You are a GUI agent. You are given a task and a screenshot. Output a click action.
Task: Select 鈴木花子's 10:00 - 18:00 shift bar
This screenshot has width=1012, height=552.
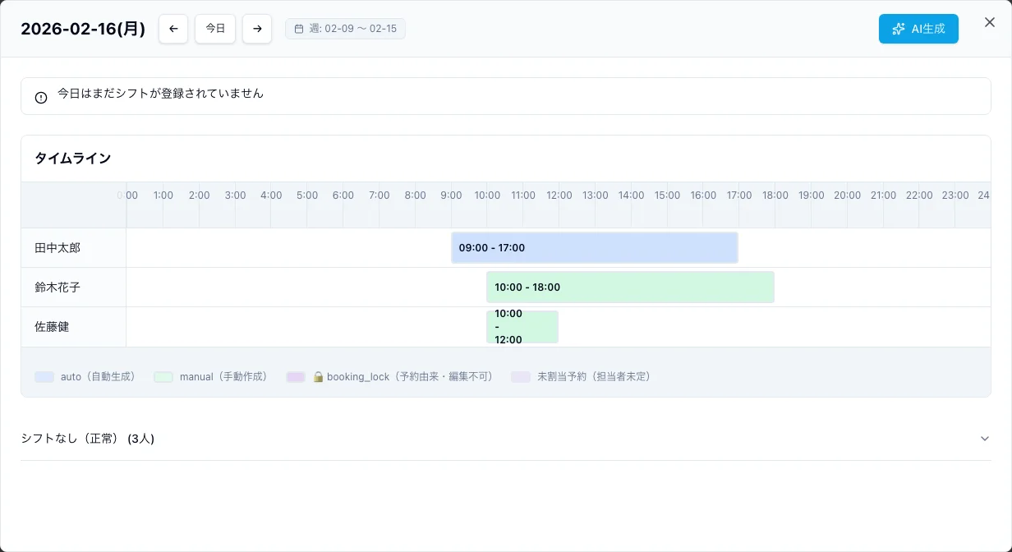pos(630,287)
